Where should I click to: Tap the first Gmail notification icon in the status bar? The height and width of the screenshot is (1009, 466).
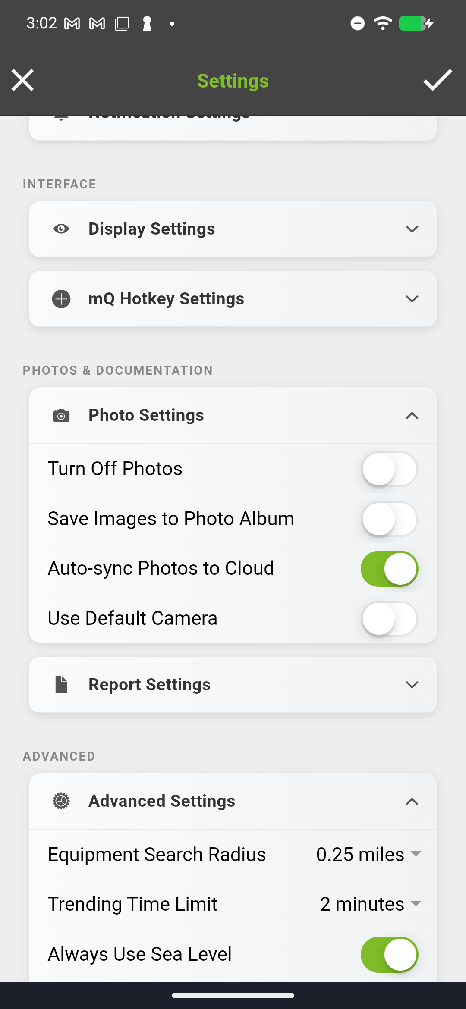click(72, 24)
